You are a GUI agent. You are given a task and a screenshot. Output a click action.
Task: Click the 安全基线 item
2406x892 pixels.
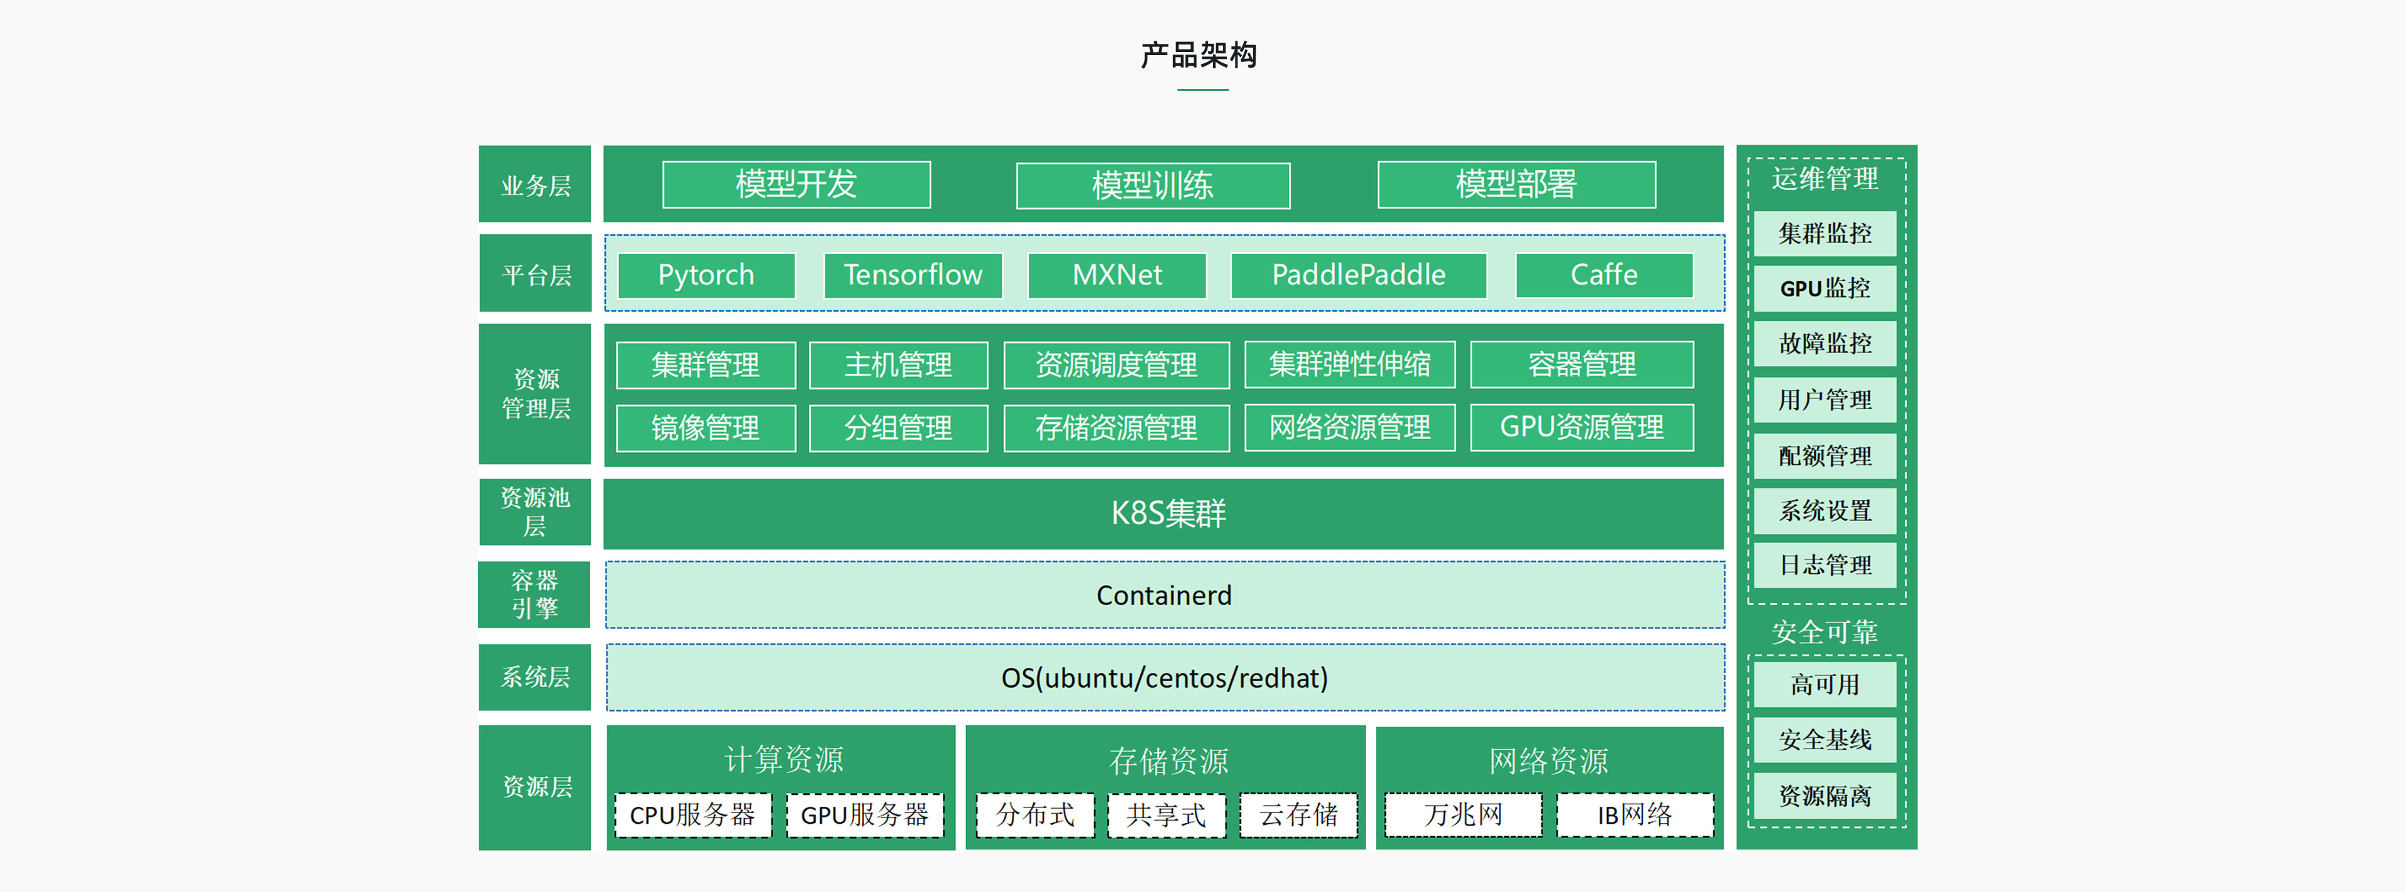[x=1825, y=739]
